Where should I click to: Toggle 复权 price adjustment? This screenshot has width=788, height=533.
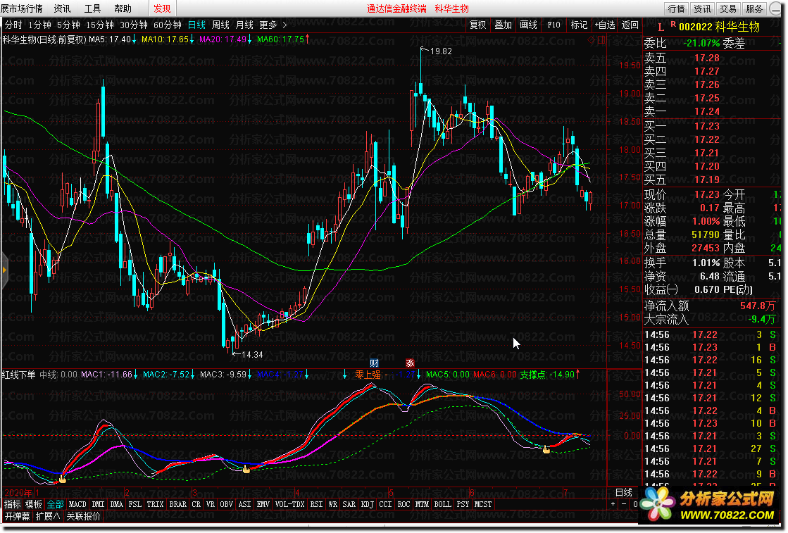tap(478, 25)
